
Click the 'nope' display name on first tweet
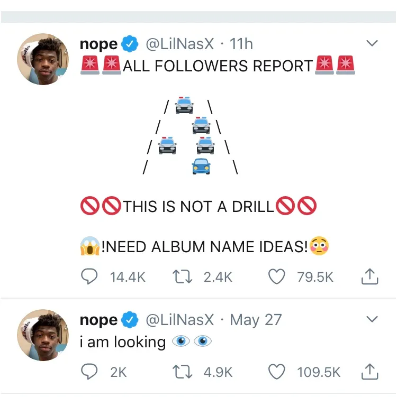tap(98, 44)
